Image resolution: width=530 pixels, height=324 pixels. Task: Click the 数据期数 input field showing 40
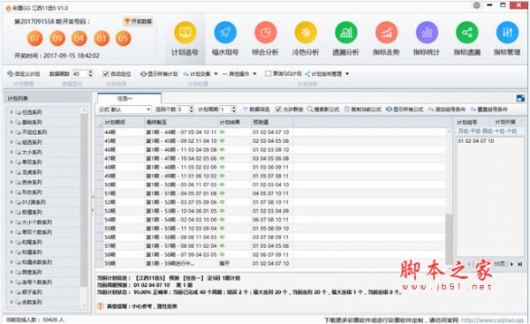[79, 73]
